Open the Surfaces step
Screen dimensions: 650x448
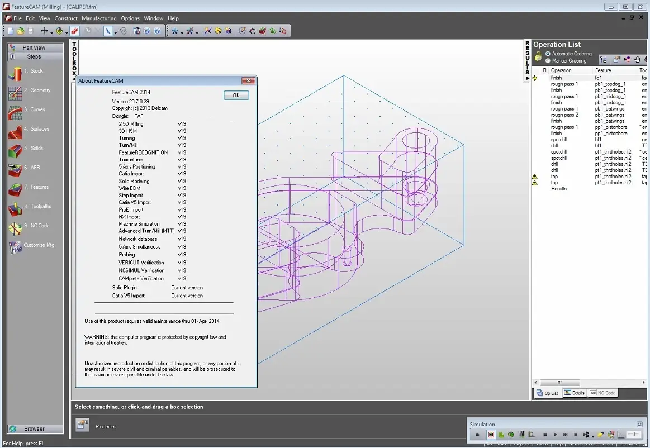[28, 131]
